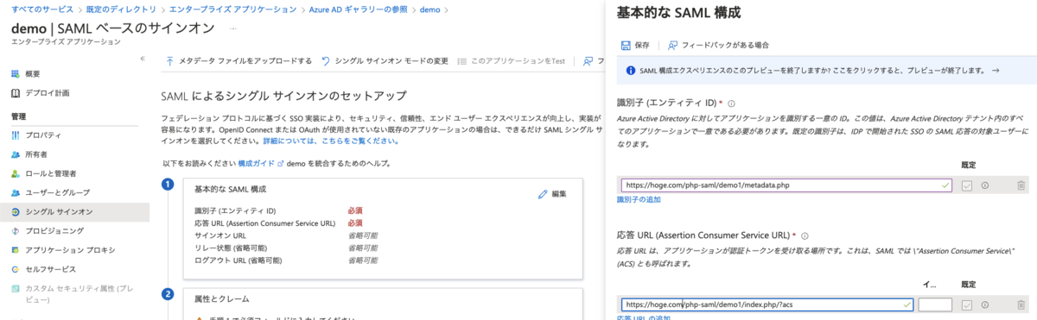Click info icon in metadata.php identifier row
This screenshot has width=1037, height=320.
[x=984, y=185]
